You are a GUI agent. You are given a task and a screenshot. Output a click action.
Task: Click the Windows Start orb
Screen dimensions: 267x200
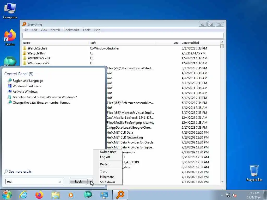point(7,195)
